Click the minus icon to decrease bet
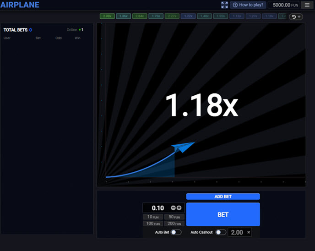This screenshot has height=251, width=315. [173, 208]
